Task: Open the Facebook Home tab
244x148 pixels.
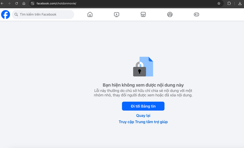Action: (90, 15)
